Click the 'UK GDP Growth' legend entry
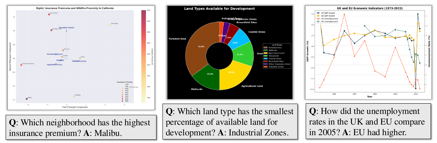 point(326,13)
